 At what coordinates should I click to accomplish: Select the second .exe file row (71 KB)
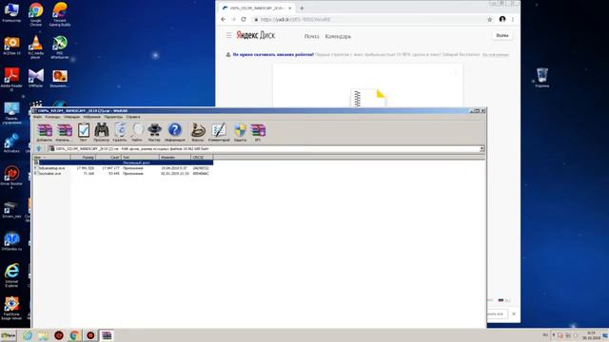tap(123, 173)
